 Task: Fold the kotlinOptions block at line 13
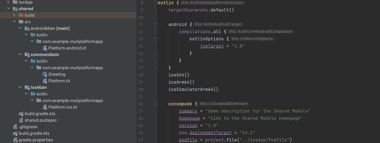click(156, 39)
